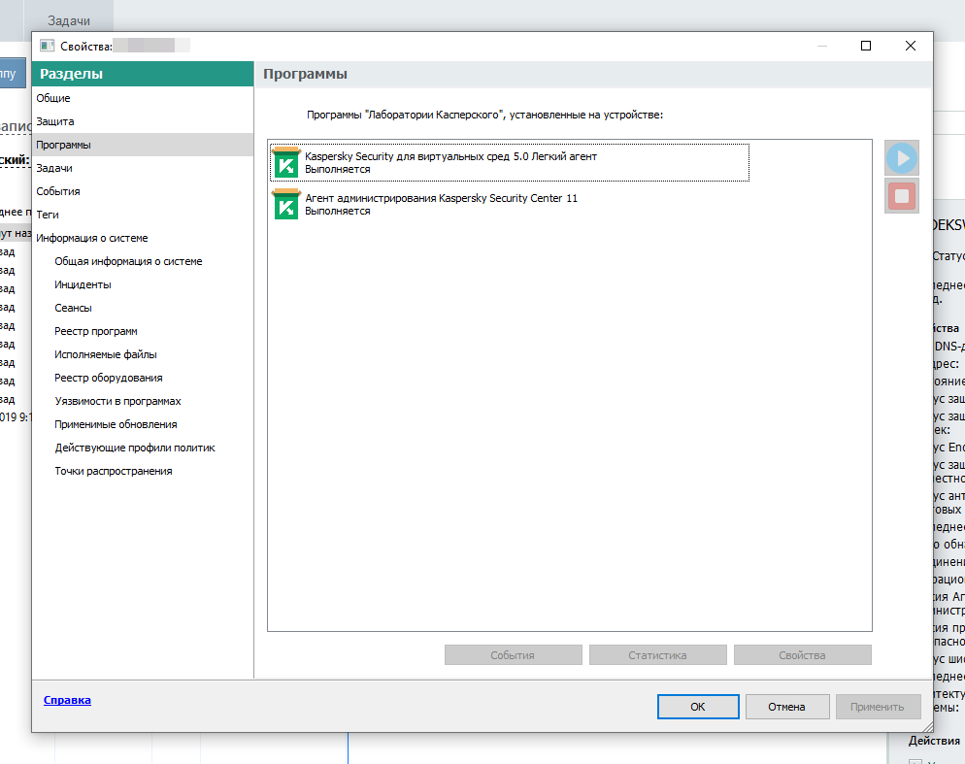Screen dimensions: 965x764
Task: Open Реестр оборудования subsection
Action: [109, 378]
